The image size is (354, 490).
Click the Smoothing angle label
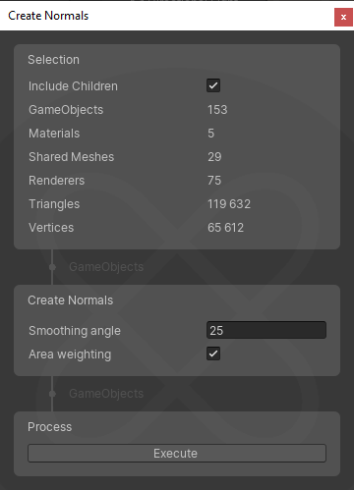tap(75, 331)
